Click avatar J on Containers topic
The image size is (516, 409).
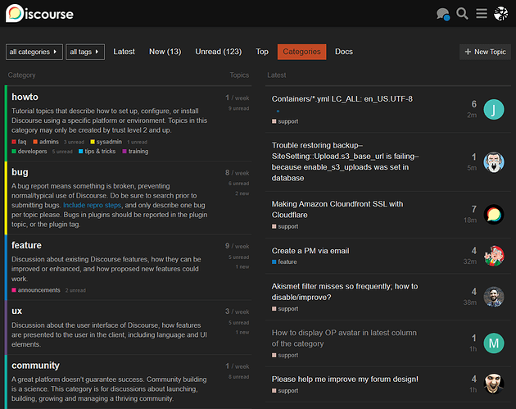(494, 109)
